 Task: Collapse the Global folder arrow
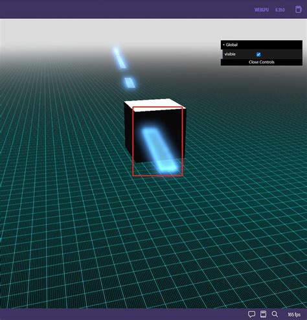click(223, 45)
